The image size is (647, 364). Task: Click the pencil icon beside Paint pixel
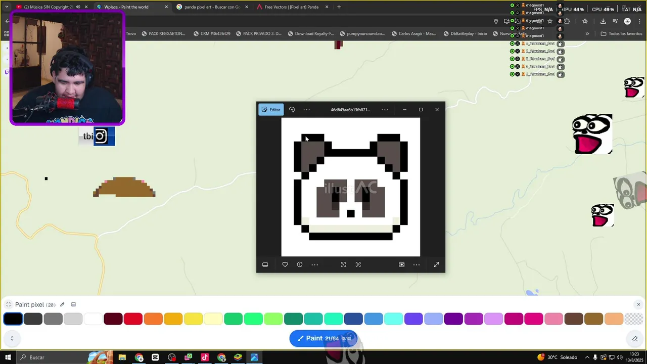pos(62,304)
